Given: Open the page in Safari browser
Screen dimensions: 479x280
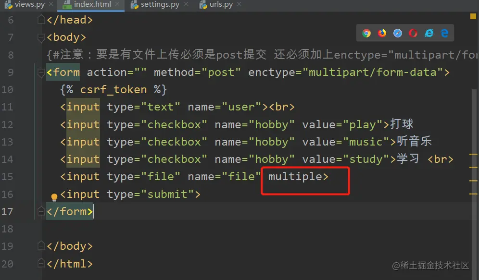Looking at the screenshot, I should [x=397, y=34].
